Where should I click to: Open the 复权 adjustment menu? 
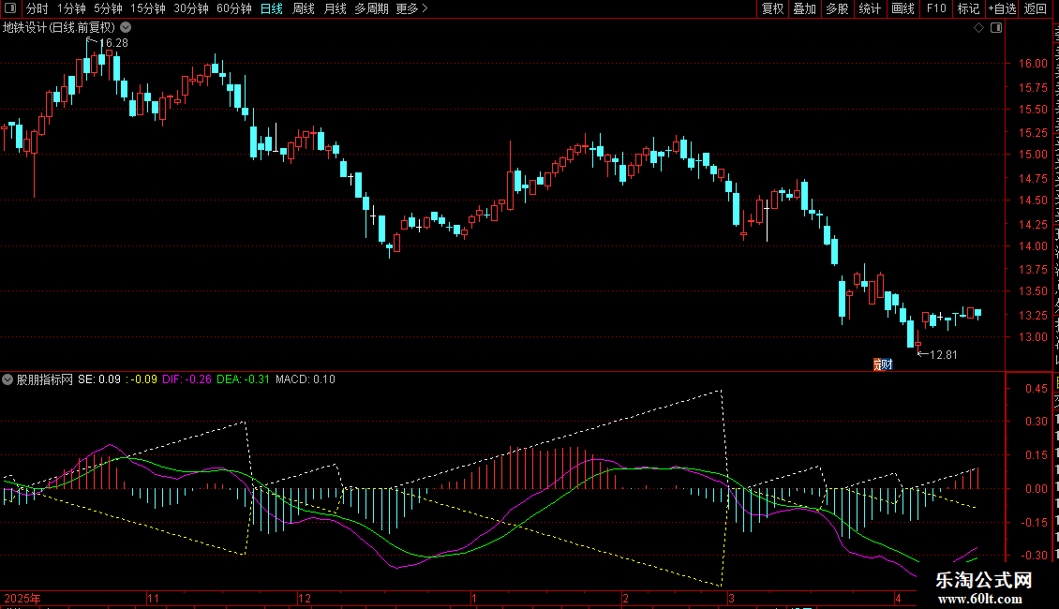pos(772,8)
